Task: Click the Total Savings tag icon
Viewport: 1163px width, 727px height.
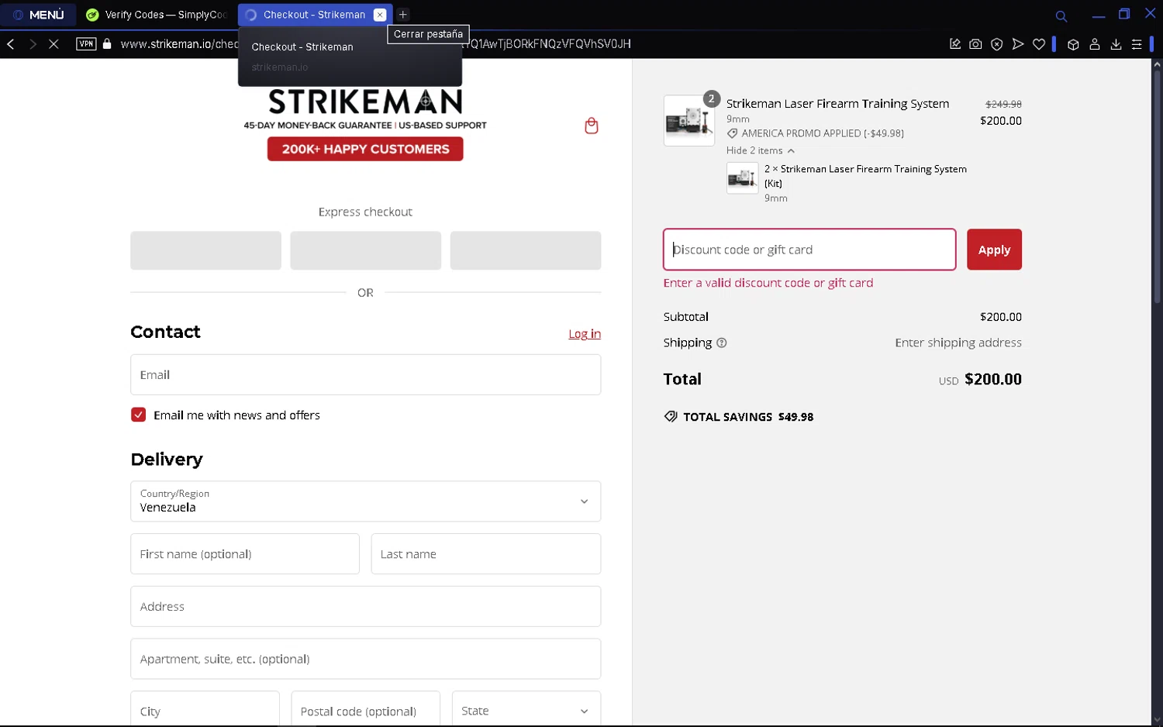Action: [671, 416]
